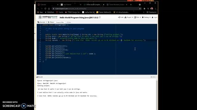Open the Reading list button

pyautogui.click(x=151, y=12)
